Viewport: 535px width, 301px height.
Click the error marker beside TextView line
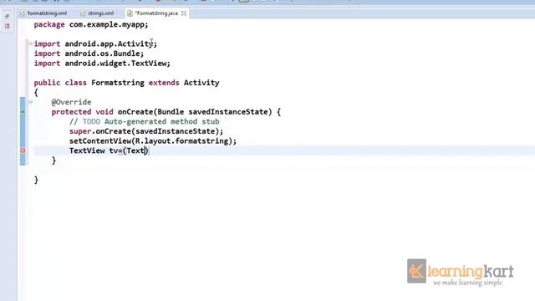click(23, 150)
